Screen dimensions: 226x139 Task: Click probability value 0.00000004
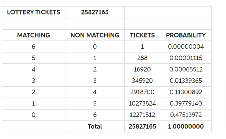click(x=186, y=47)
